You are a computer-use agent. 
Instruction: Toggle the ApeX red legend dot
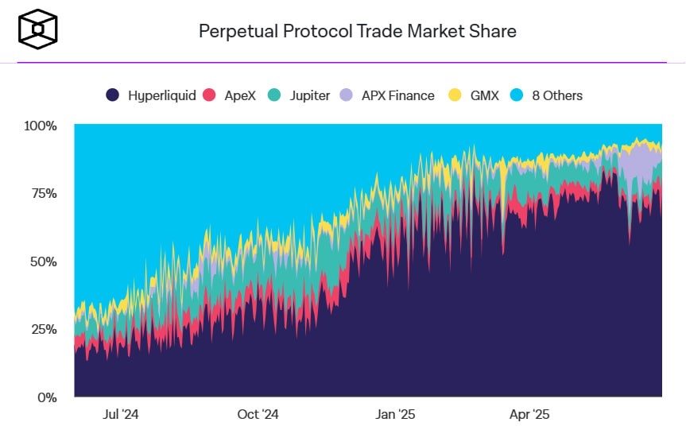click(x=210, y=95)
